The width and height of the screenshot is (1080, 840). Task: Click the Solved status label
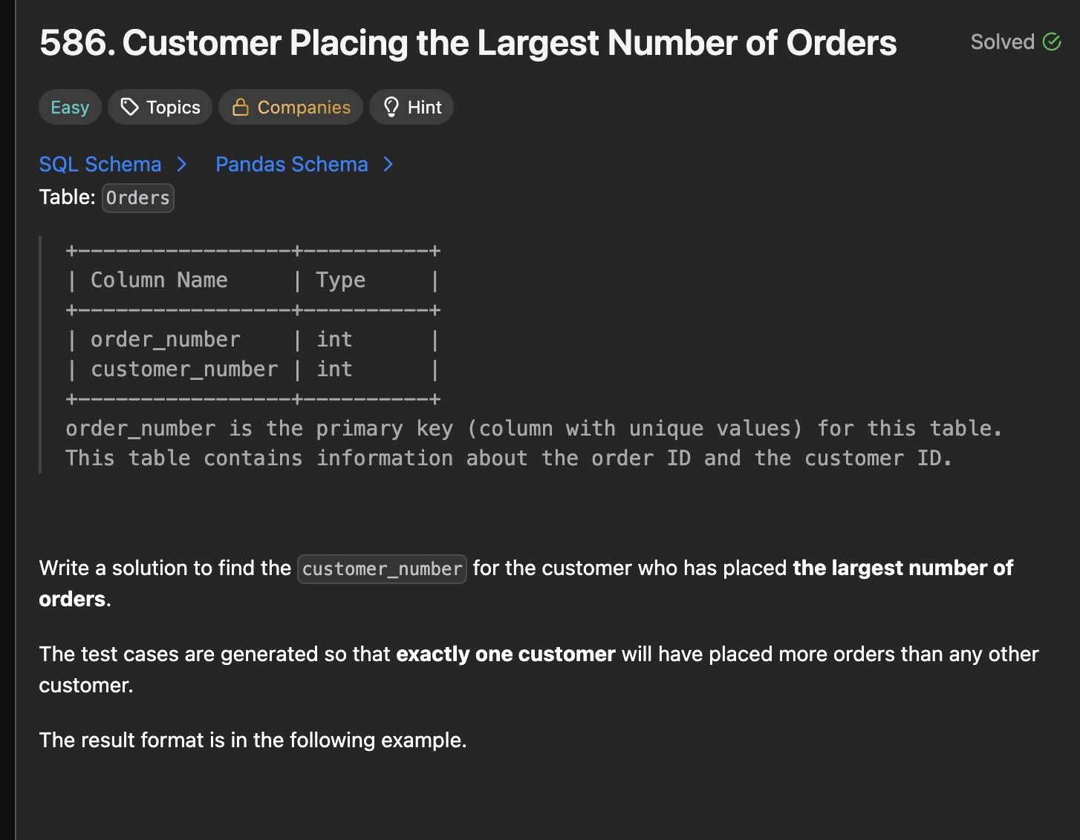click(1002, 42)
